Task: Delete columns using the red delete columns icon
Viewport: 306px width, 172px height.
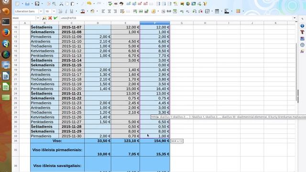Action: tap(145, 4)
